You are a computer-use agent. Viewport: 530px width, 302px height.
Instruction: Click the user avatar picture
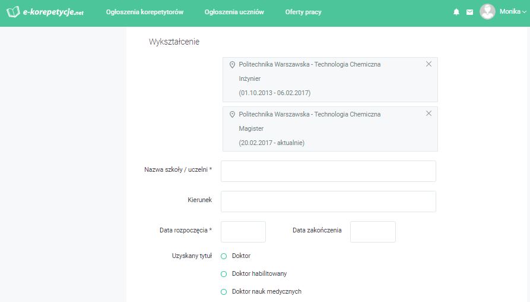487,12
